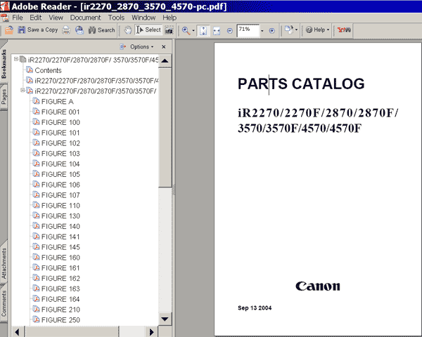Open the Contents bookmark
Viewport: 422px width, 337px height.
click(48, 70)
